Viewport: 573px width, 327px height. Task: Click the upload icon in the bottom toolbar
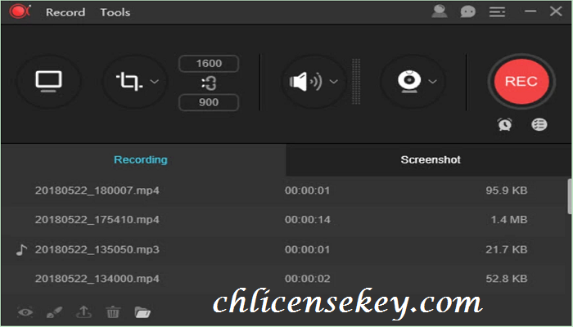pyautogui.click(x=83, y=312)
